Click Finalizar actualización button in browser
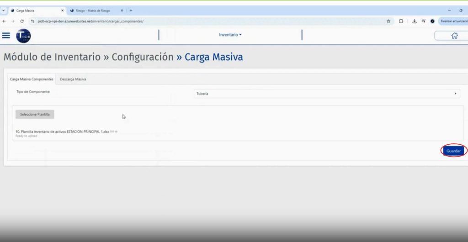This screenshot has height=242, width=468. [452, 21]
